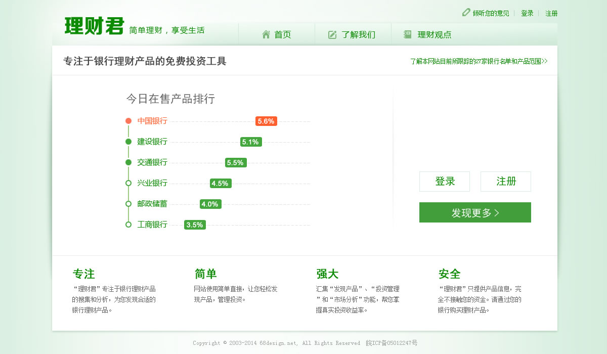Click the 强大 feature heading
Image resolution: width=607 pixels, height=354 pixels.
(327, 274)
